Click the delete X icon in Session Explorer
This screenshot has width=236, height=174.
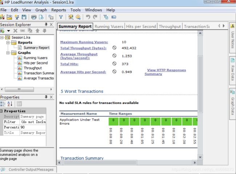coord(15,31)
